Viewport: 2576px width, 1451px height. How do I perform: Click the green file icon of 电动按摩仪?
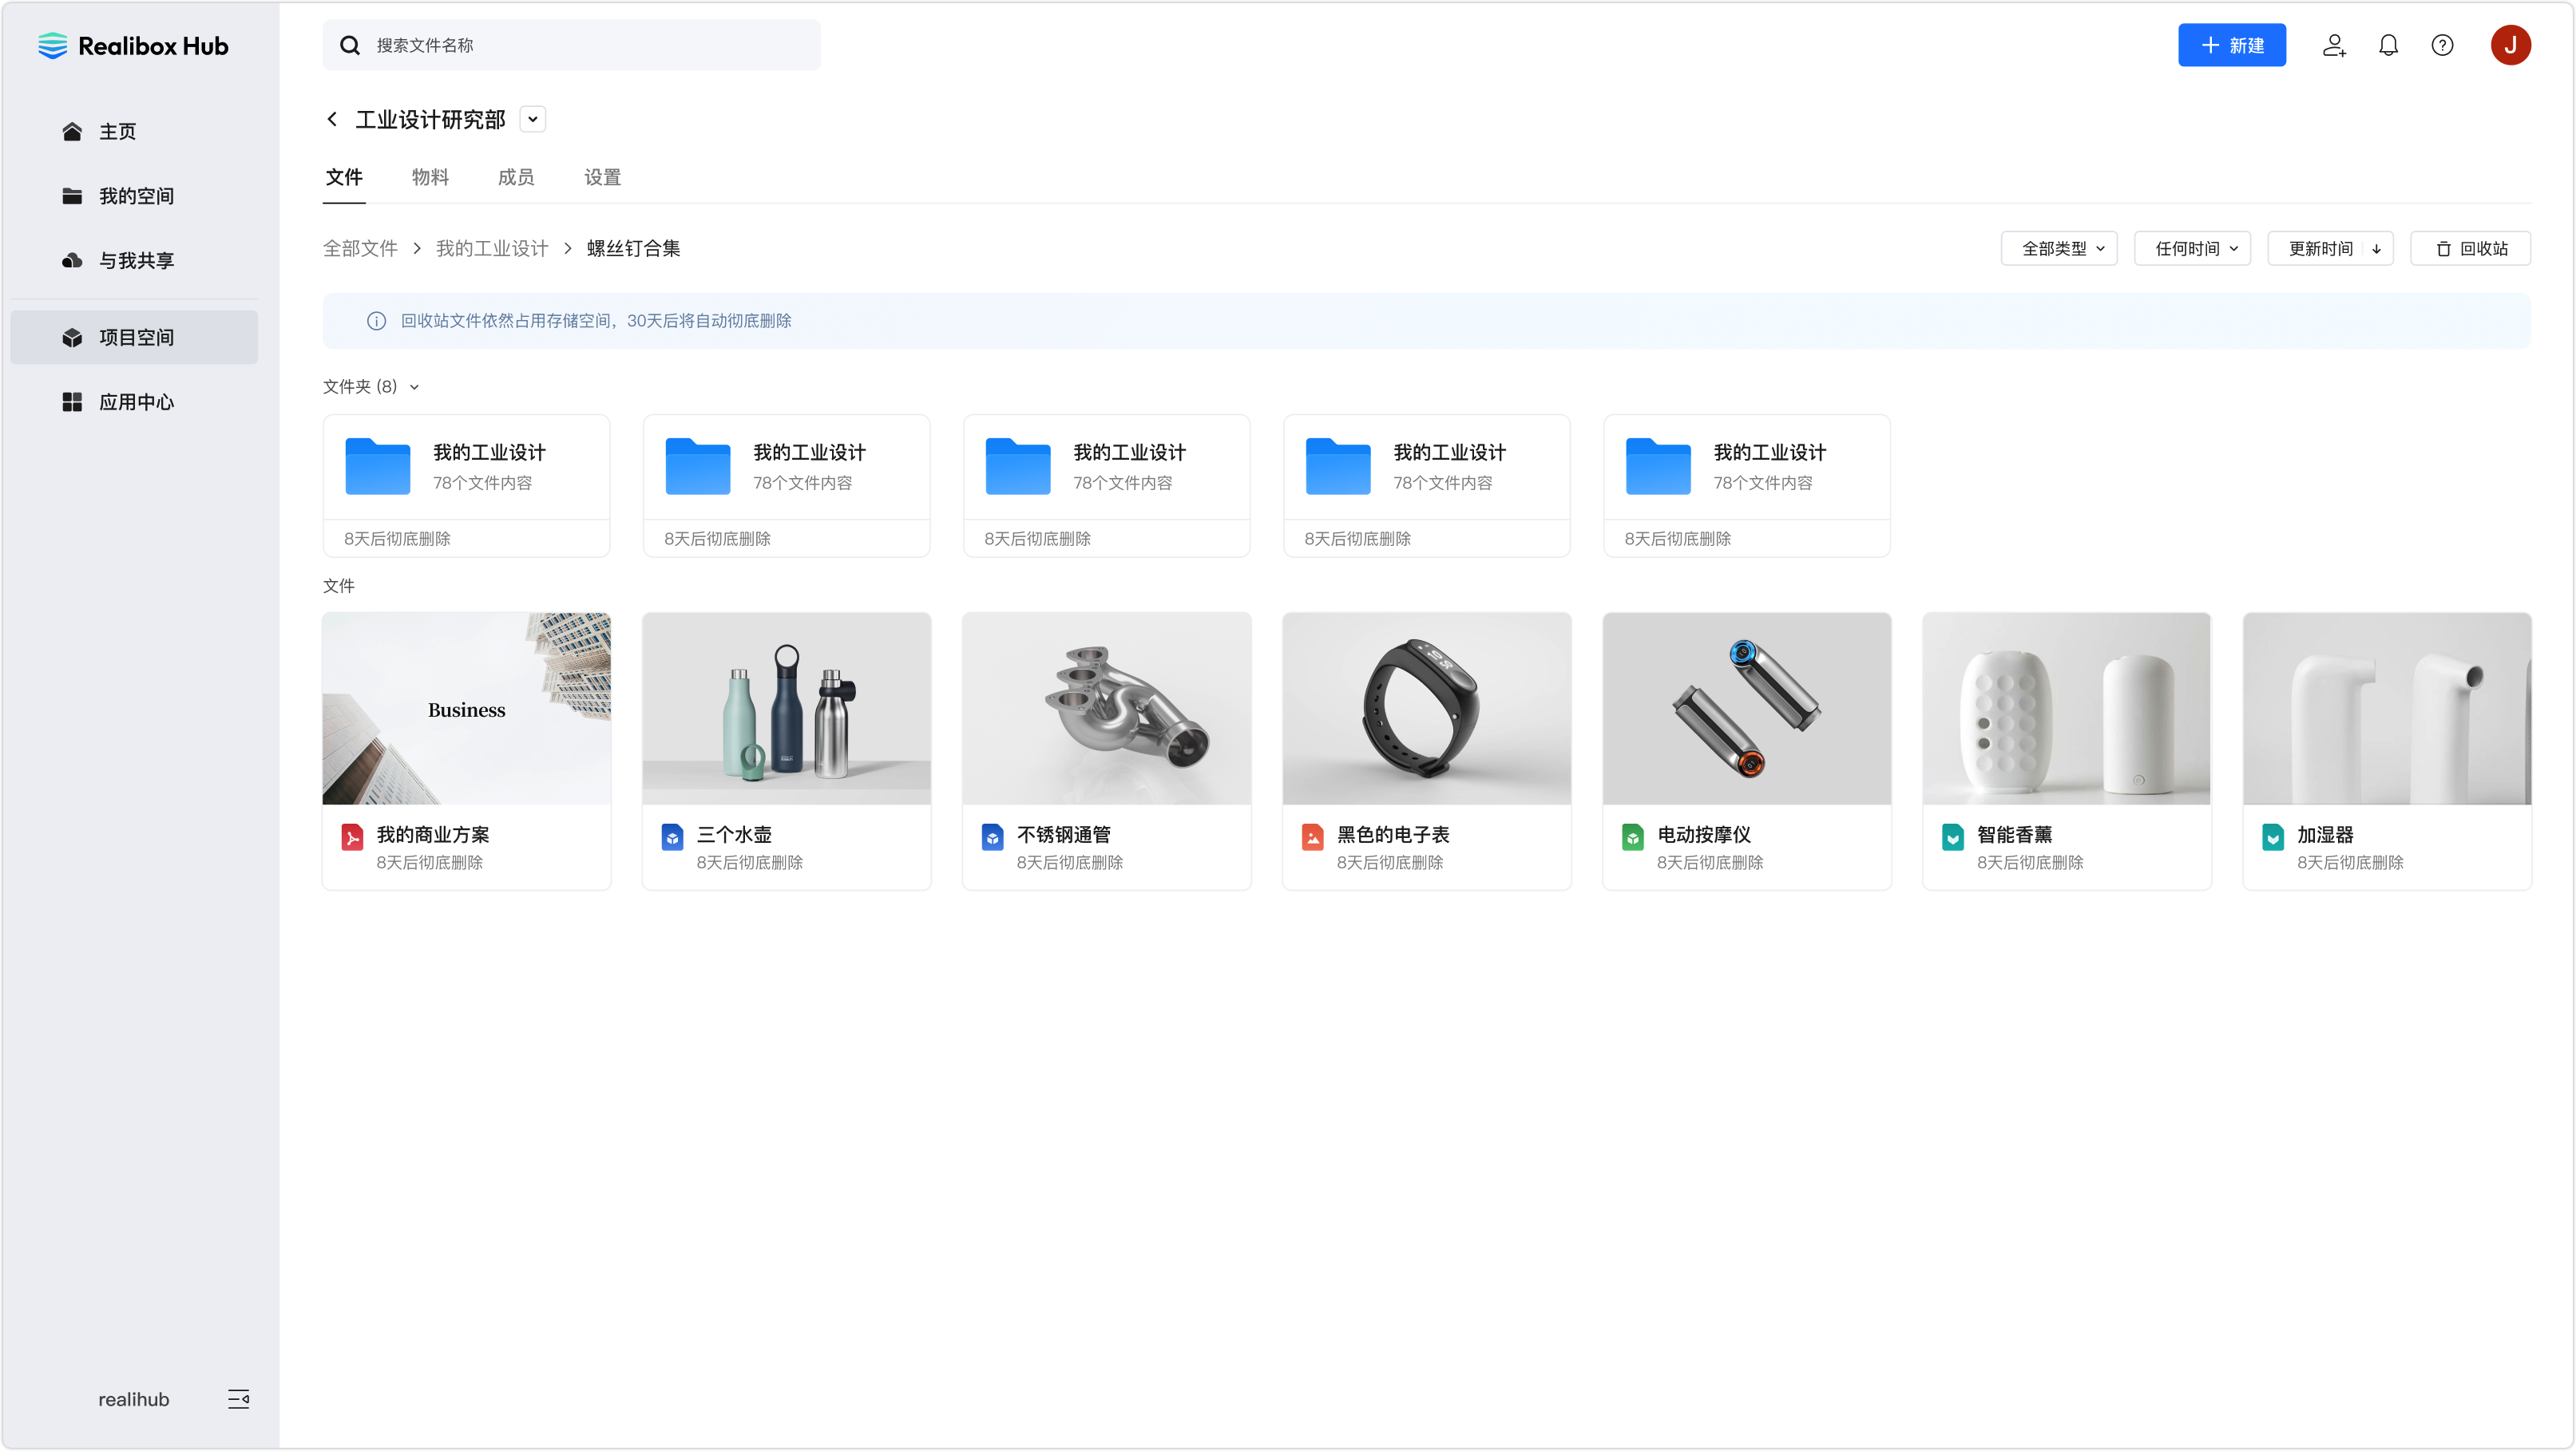[x=1632, y=836]
